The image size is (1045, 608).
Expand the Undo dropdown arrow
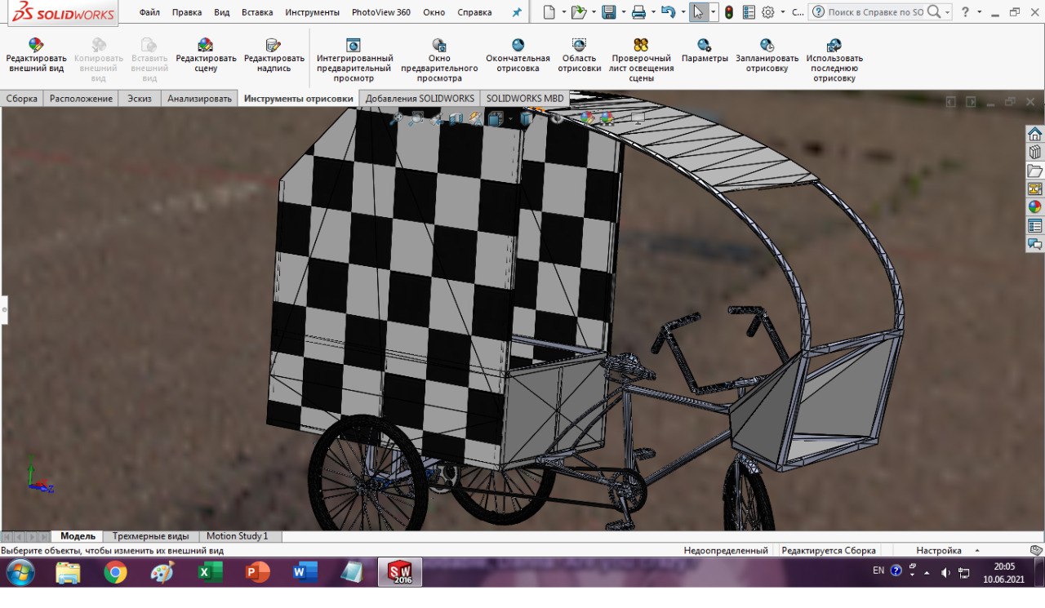683,12
